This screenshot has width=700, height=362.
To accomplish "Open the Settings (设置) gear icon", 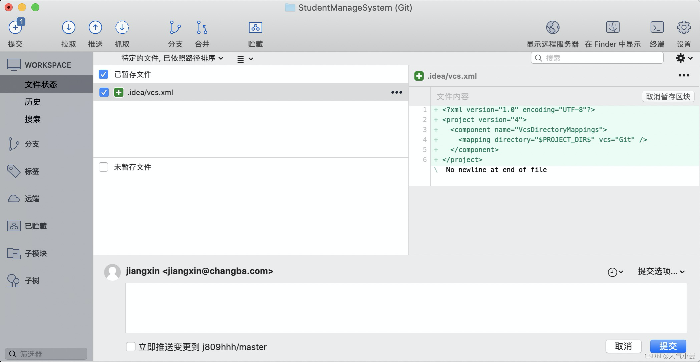I will [684, 27].
